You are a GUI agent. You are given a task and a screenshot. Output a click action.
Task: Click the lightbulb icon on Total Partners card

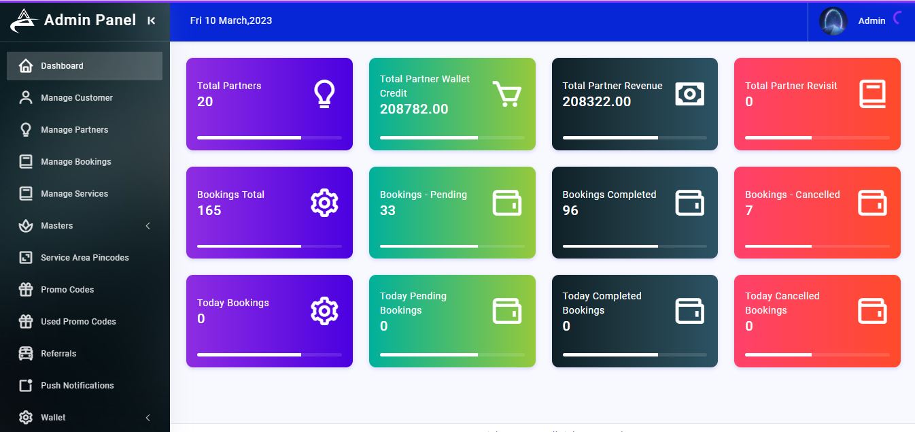[324, 94]
